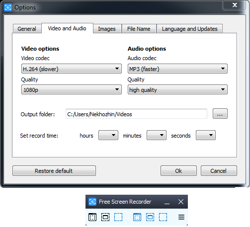Screen dimensions: 250x227
Task: Open the hours record time dropdown
Action: tap(108, 135)
